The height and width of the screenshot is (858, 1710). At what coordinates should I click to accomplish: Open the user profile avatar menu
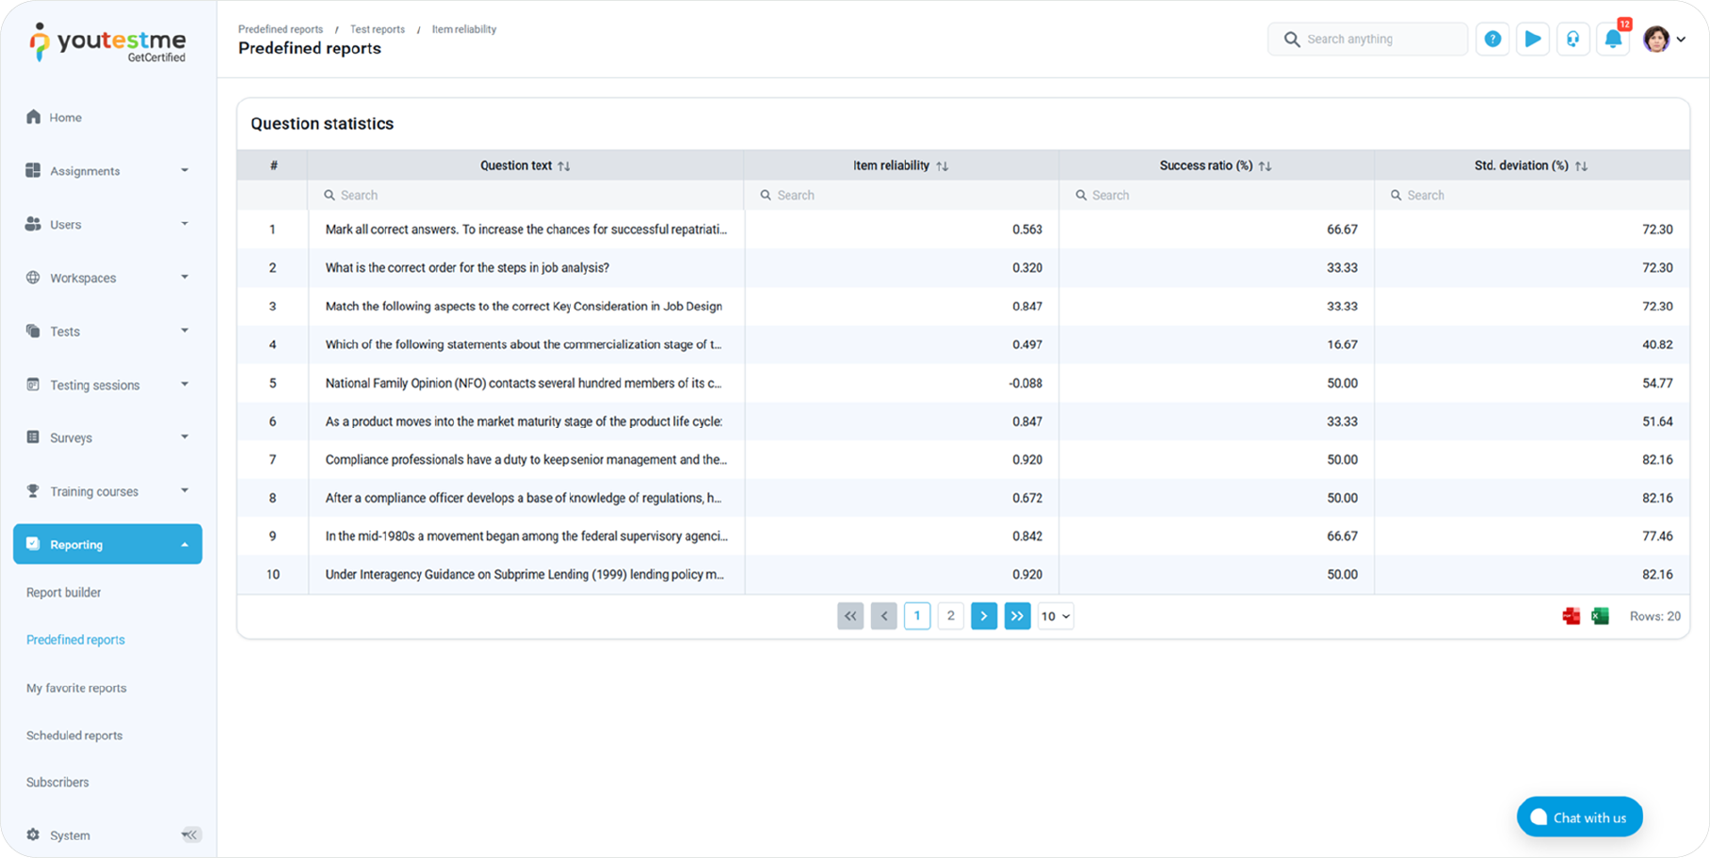pos(1663,40)
